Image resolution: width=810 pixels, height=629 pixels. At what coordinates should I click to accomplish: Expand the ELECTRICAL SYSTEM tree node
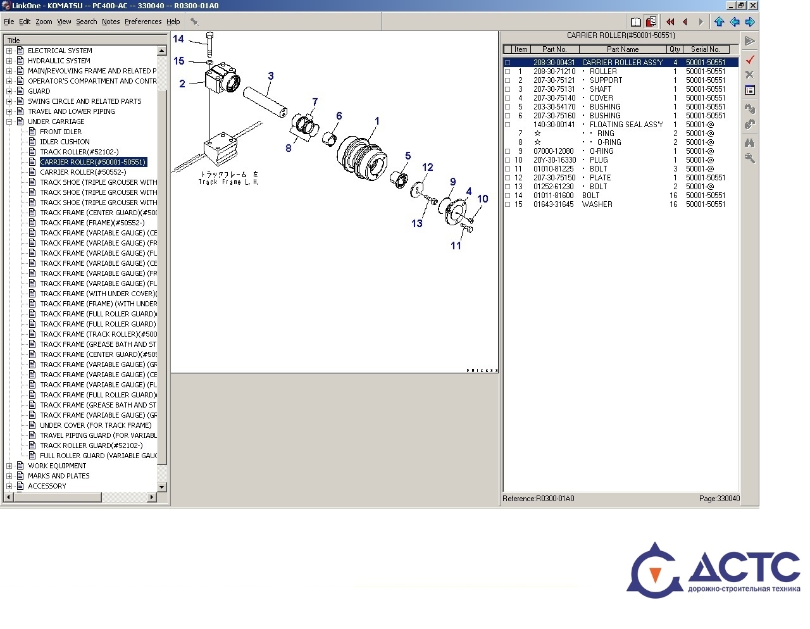pos(9,51)
